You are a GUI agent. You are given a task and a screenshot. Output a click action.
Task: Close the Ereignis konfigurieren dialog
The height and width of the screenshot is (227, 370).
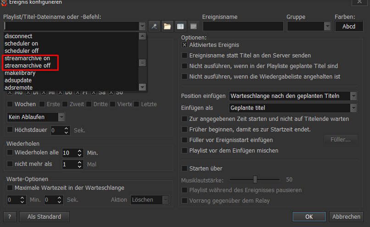click(x=358, y=3)
